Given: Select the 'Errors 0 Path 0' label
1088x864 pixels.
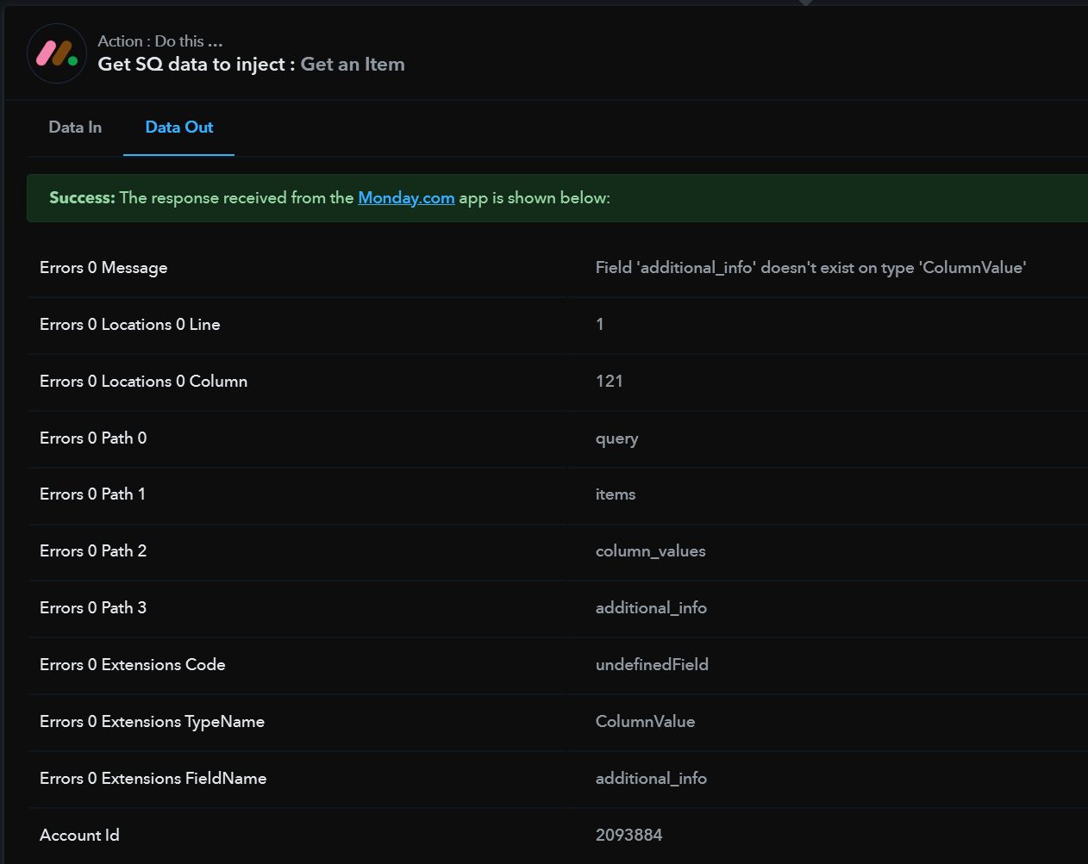Looking at the screenshot, I should coord(93,438).
